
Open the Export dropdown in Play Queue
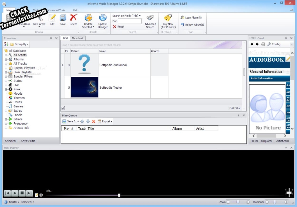coord(105,121)
